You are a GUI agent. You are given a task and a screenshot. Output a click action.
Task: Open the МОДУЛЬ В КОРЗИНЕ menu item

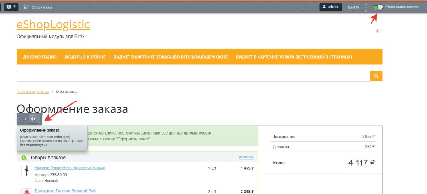click(85, 57)
